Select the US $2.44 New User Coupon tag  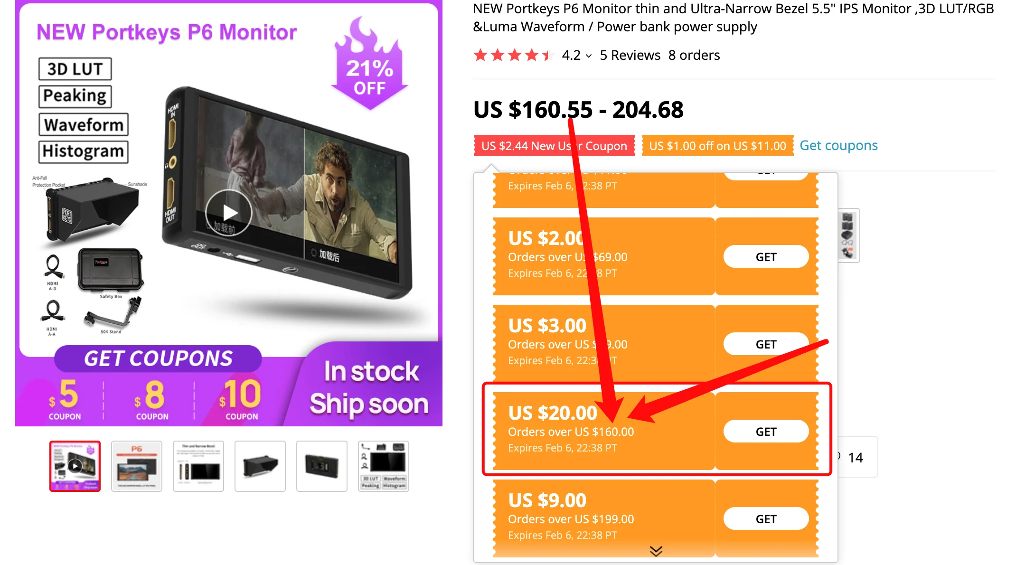pyautogui.click(x=554, y=146)
